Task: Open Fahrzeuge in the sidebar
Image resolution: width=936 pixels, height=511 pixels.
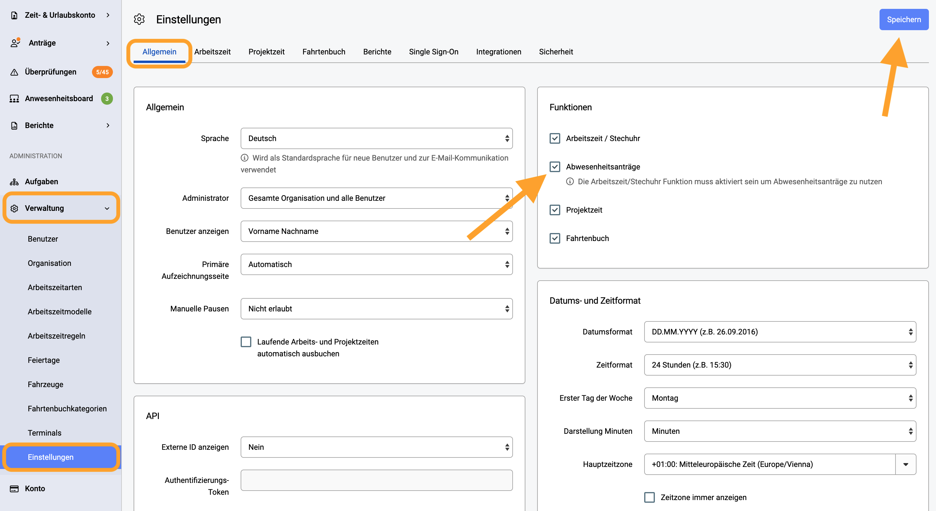Action: 46,384
